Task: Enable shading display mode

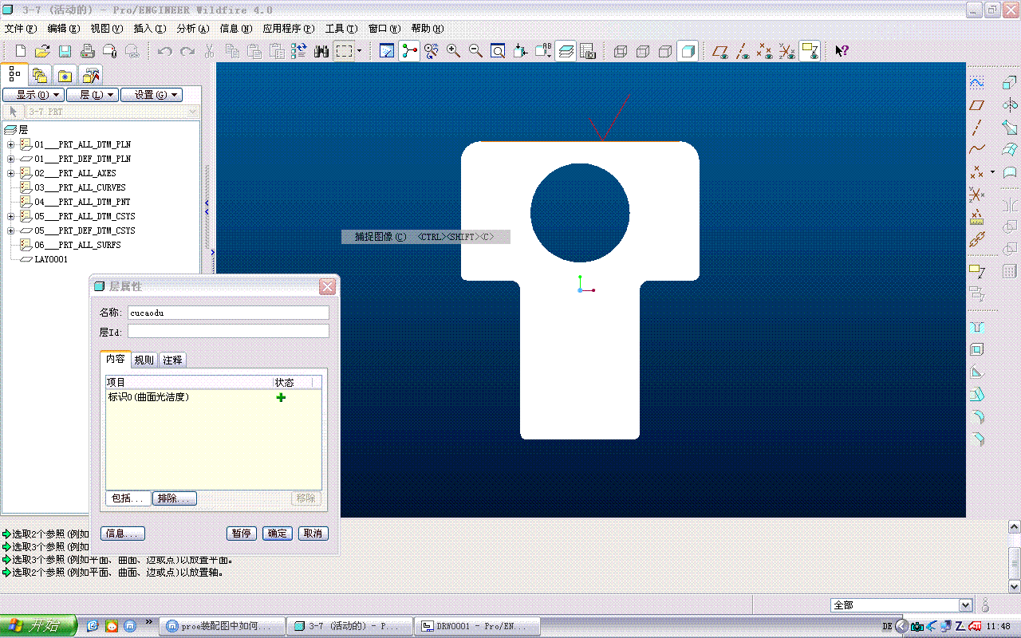Action: click(688, 51)
